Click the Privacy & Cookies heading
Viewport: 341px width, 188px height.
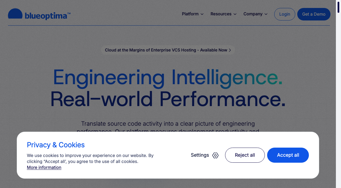[56, 145]
